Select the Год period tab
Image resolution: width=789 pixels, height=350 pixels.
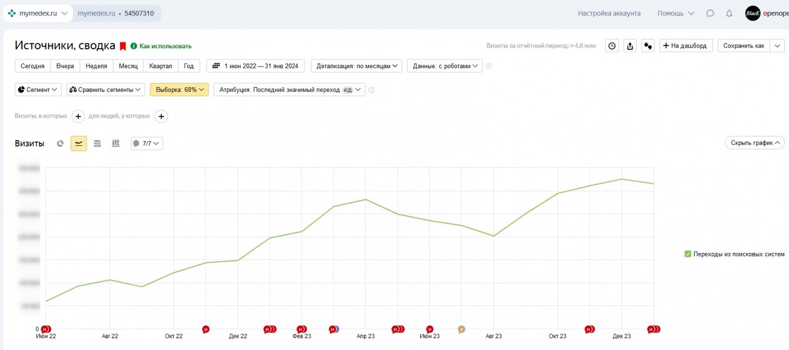189,66
